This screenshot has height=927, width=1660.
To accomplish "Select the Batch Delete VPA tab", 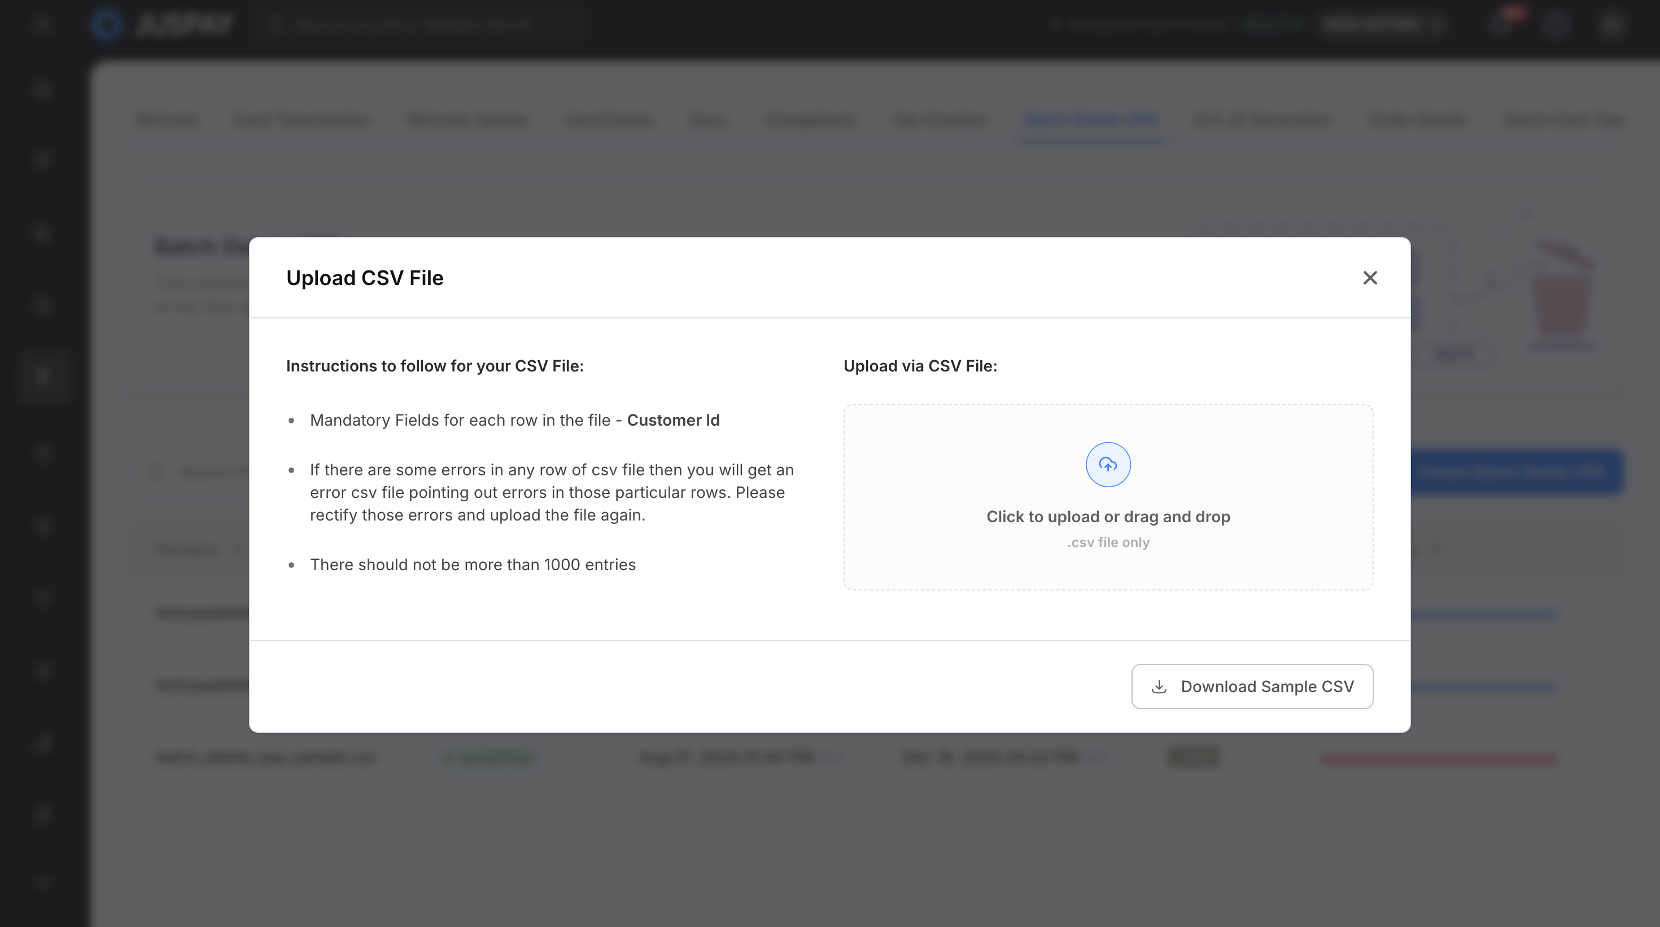I will tap(1090, 120).
